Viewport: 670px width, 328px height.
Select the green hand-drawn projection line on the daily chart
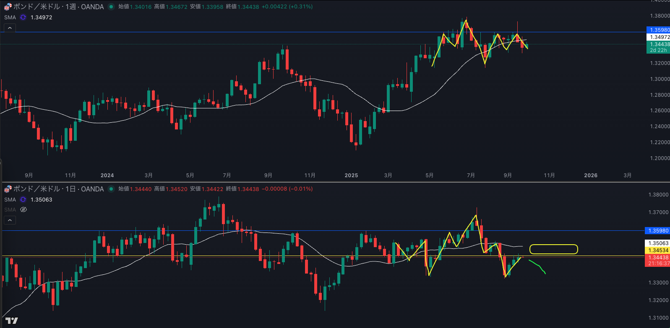coord(538,266)
